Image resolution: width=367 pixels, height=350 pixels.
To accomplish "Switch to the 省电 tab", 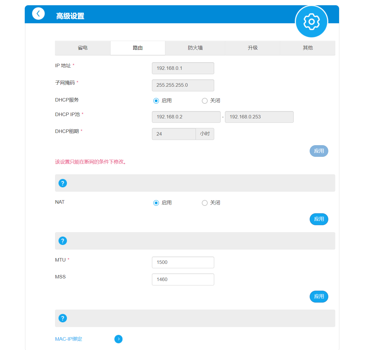I will click(x=83, y=48).
